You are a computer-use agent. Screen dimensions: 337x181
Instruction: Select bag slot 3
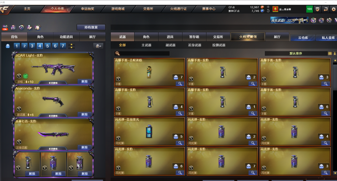pos(32,46)
